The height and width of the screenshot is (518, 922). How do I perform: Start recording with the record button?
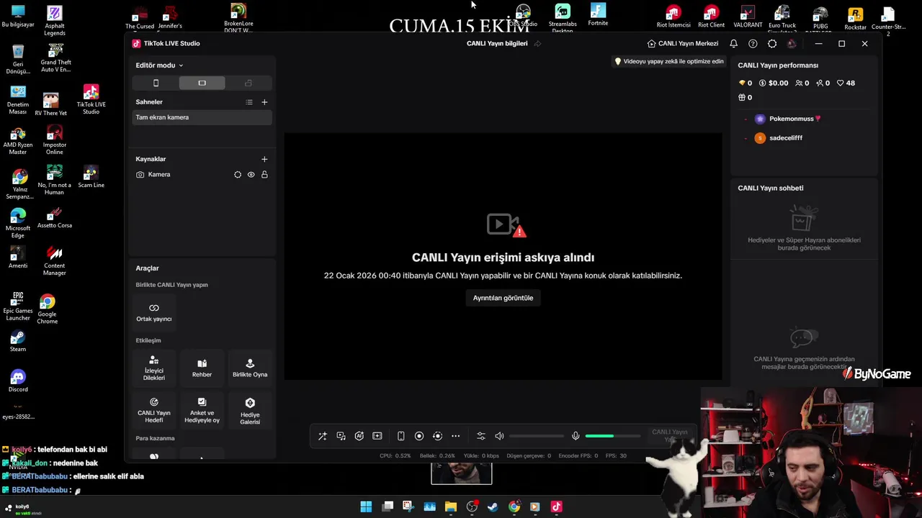tap(419, 436)
